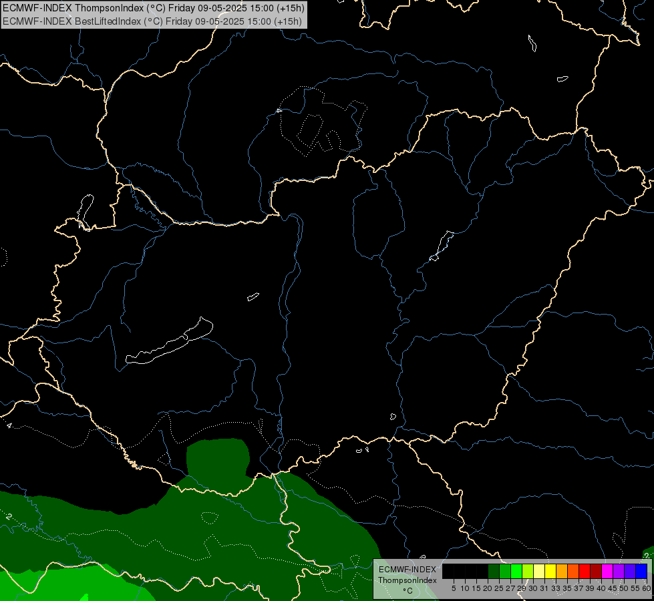
Task: Click the dark red 39–40 legend swatch
Action: [x=596, y=571]
